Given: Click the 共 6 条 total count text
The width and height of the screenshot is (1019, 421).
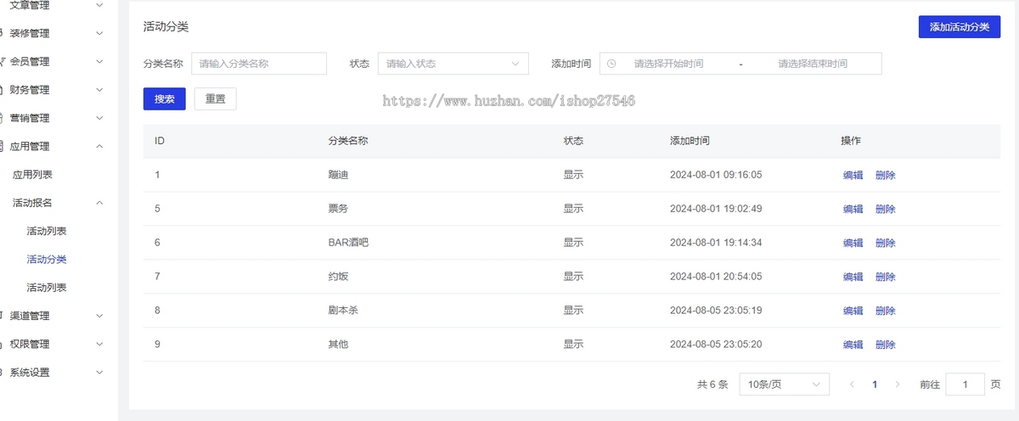Looking at the screenshot, I should point(712,385).
